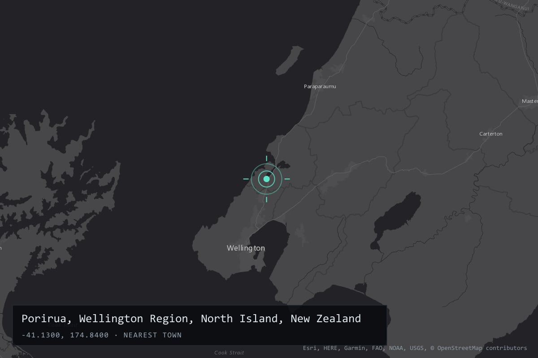Viewport: 538px width, 358px height.
Task: Click the Carterton town label
Action: [491, 134]
